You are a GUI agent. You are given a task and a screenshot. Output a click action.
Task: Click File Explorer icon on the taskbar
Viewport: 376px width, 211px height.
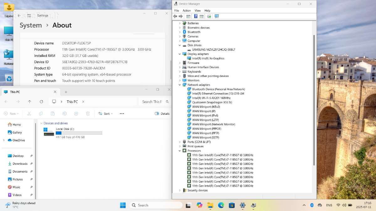tap(210, 205)
